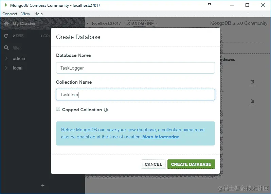Viewport: 271px width, 194px height.
Task: Open the Connect menu
Action: point(10,14)
